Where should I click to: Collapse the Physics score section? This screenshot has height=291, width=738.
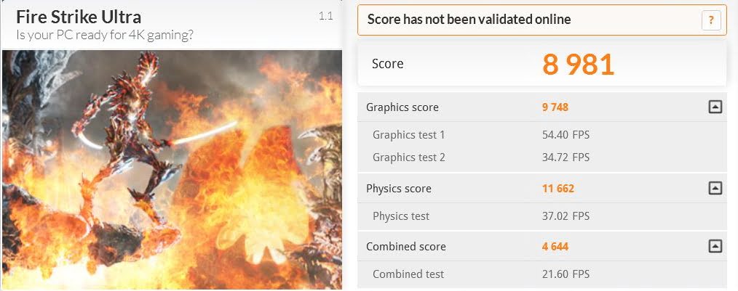click(x=715, y=189)
